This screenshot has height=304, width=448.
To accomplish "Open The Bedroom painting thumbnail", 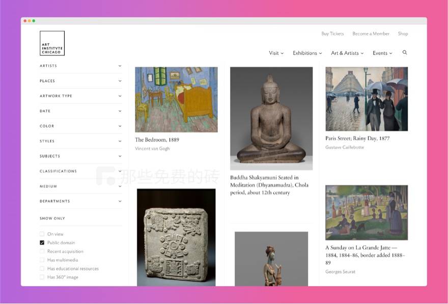I will (x=176, y=99).
